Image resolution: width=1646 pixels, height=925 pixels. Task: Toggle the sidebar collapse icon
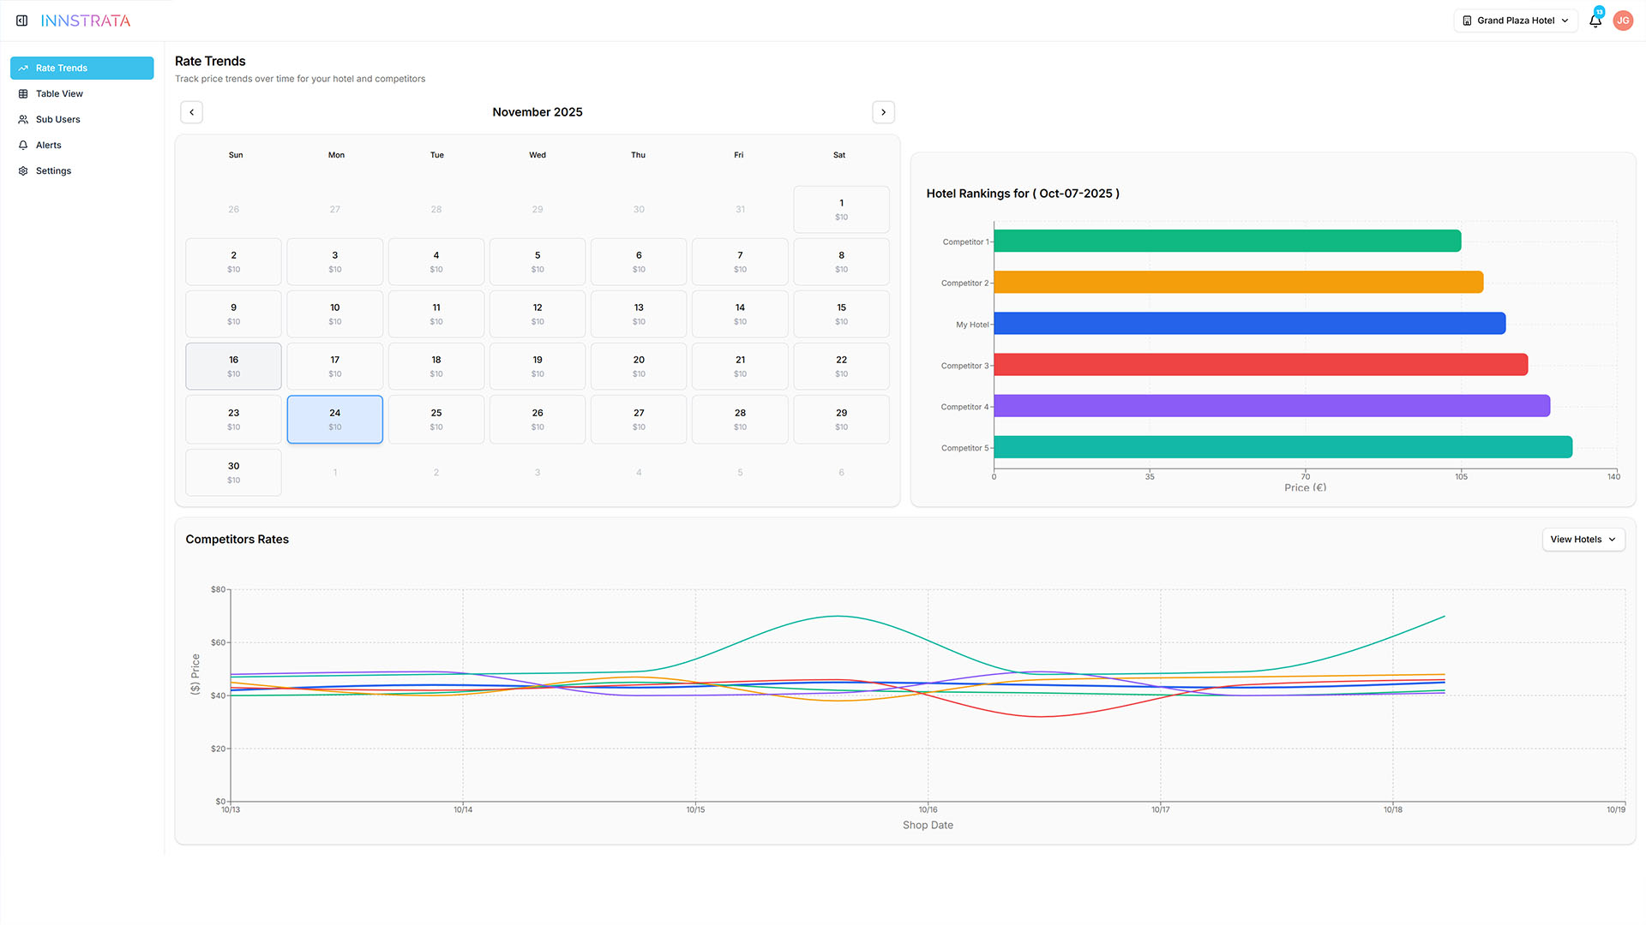(22, 21)
